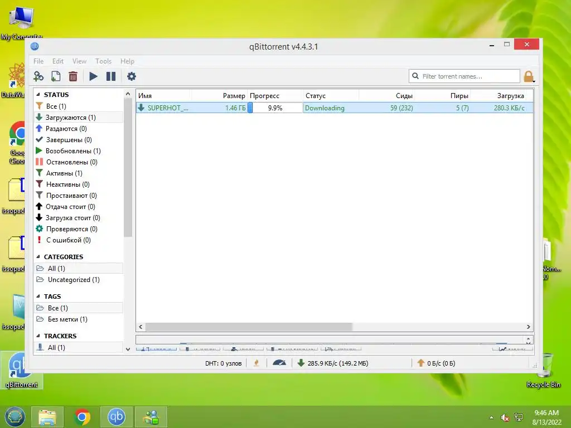Select All (1) under TRACKERS

tap(78, 348)
